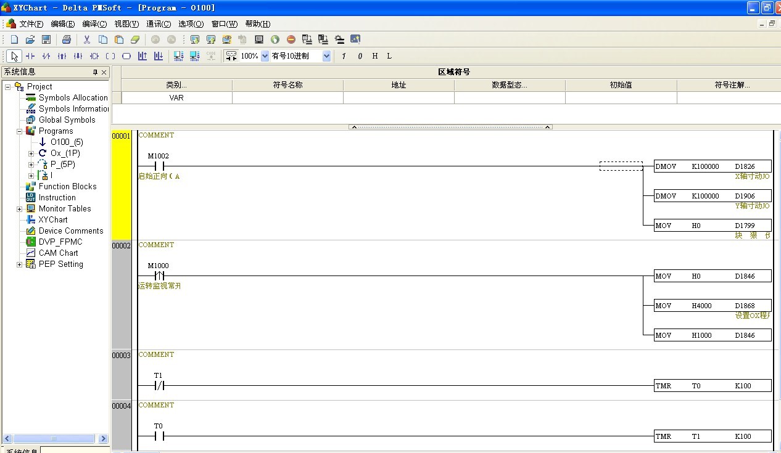Screen dimensions: 781x453
Task: Click the Print toolbar icon
Action: tap(67, 39)
